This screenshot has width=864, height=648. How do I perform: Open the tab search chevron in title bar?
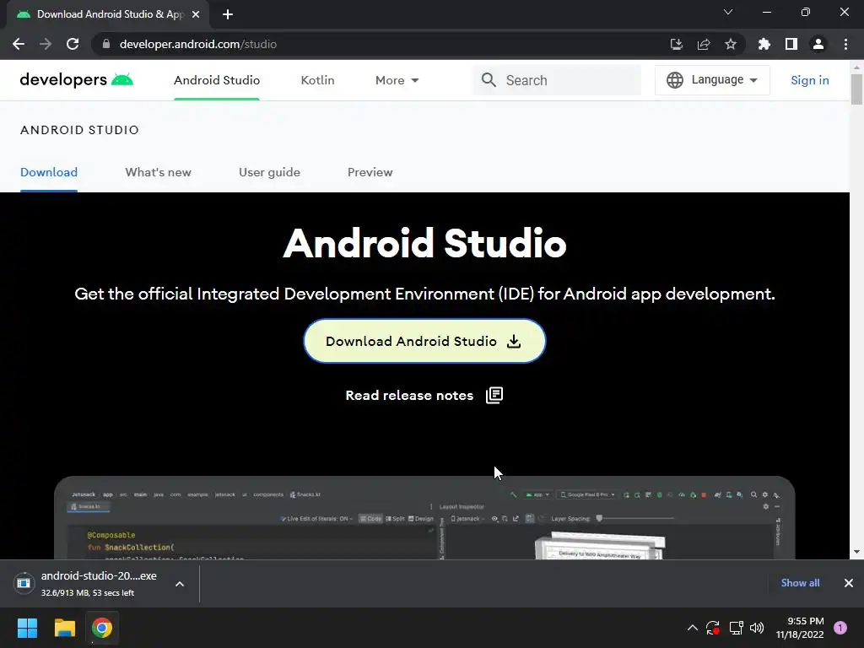coord(728,12)
